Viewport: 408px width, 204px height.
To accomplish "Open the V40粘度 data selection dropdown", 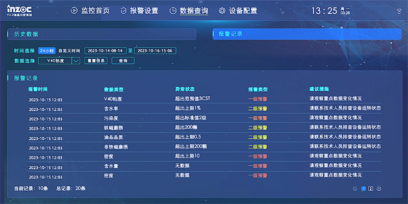I will [55, 61].
